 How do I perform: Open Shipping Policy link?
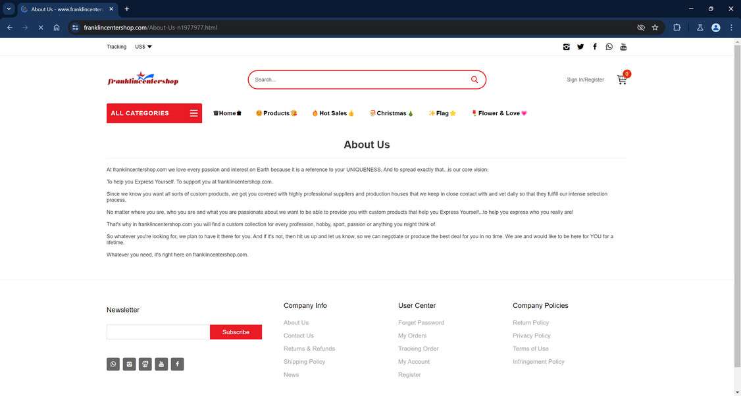click(304, 362)
